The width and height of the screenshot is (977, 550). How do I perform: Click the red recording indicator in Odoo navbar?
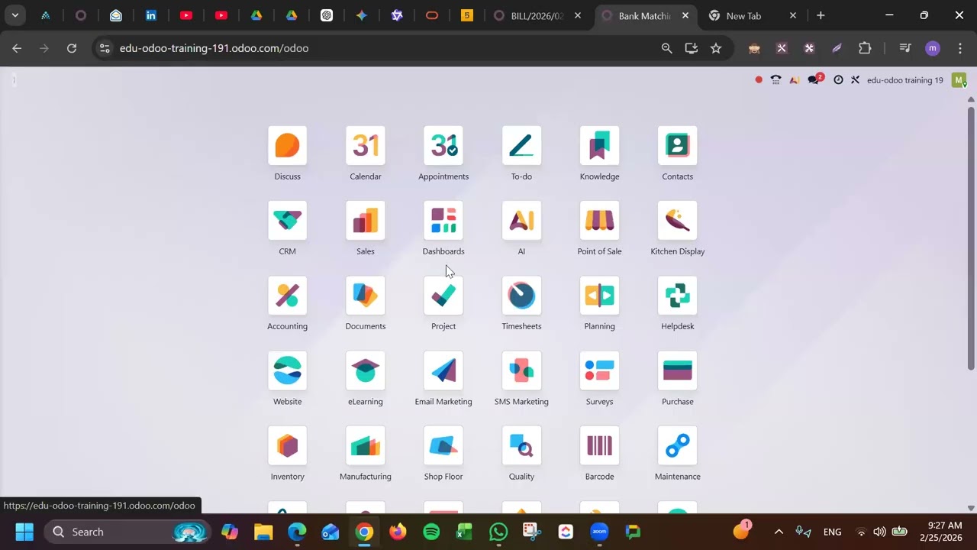(x=759, y=79)
